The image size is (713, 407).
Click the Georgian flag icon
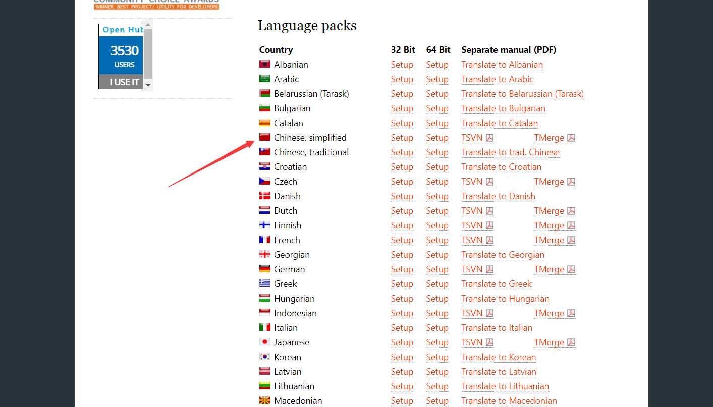pos(265,254)
